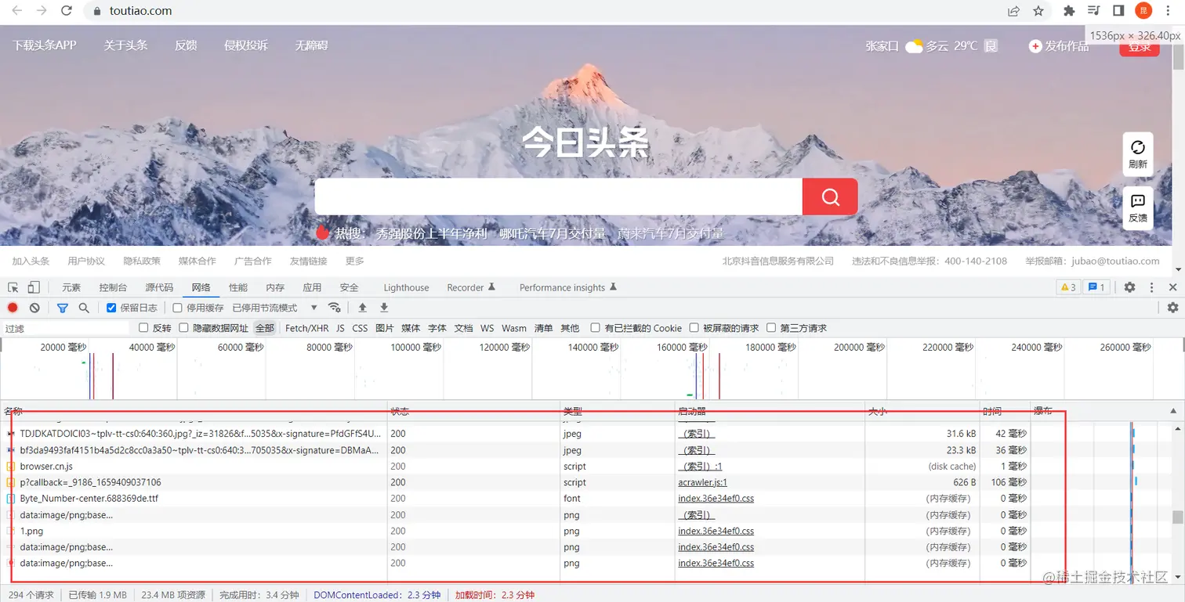Reload the toutiao.com page
Viewport: 1185px width, 602px height.
[x=67, y=11]
